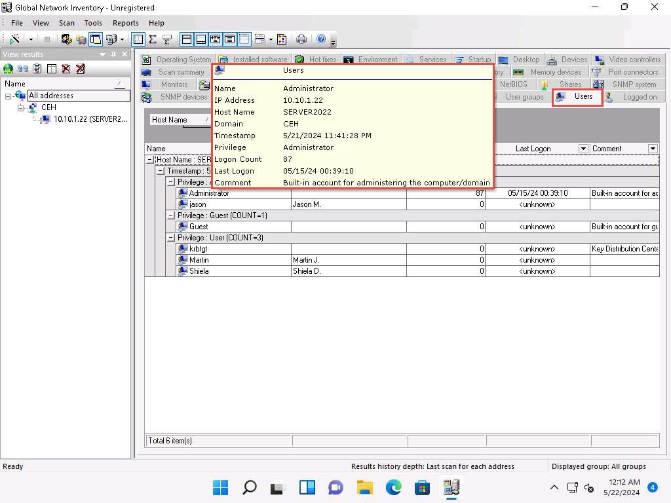Click the scan wizard wand icon
This screenshot has width=671, height=503.
tap(14, 39)
